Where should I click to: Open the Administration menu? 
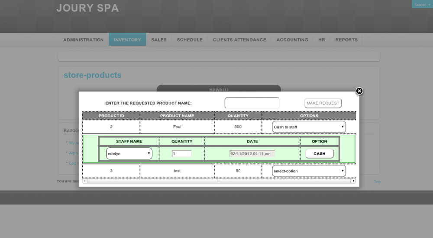[x=84, y=40]
